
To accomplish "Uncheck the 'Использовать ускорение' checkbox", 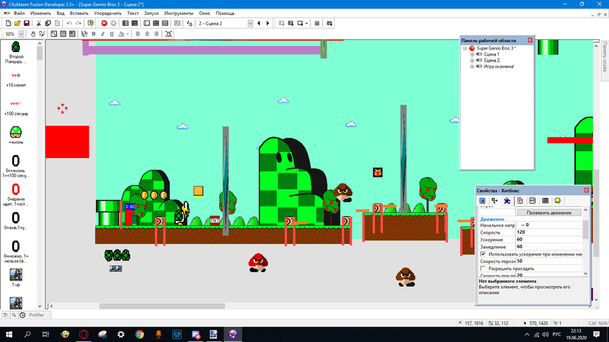I will coord(482,254).
